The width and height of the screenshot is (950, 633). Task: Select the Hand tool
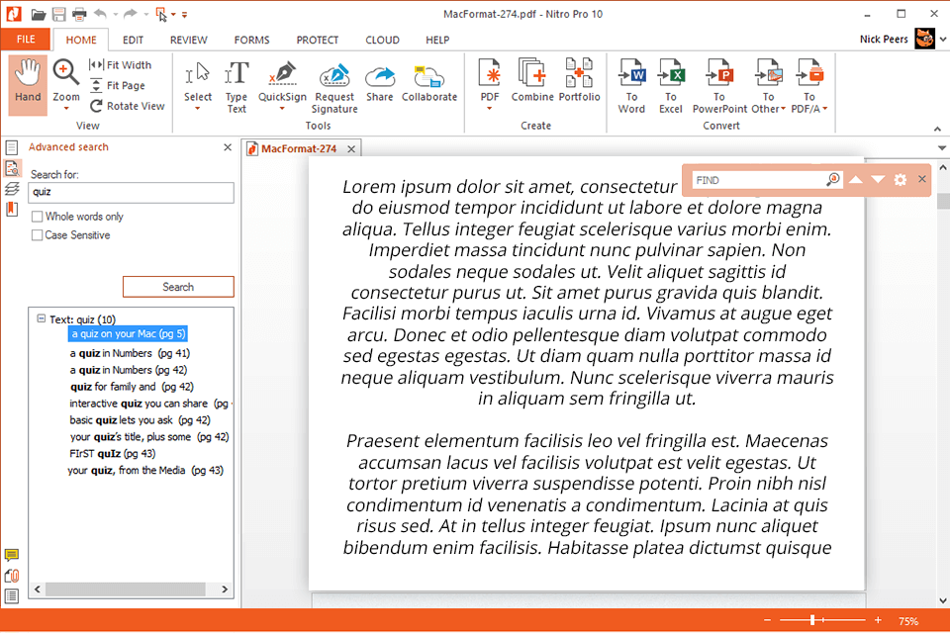28,81
